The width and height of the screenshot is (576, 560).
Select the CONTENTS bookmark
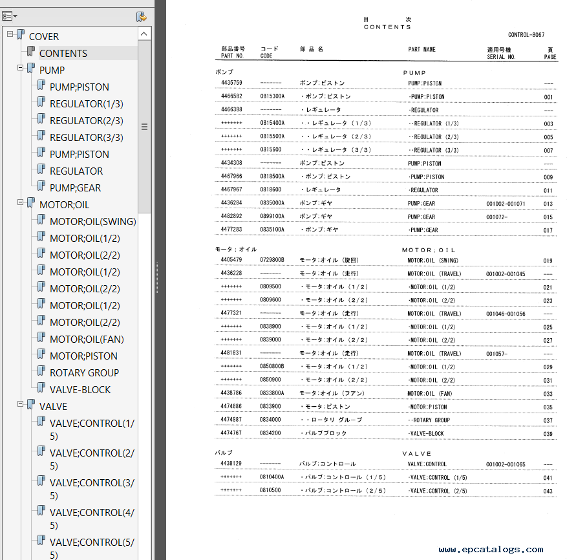click(63, 54)
